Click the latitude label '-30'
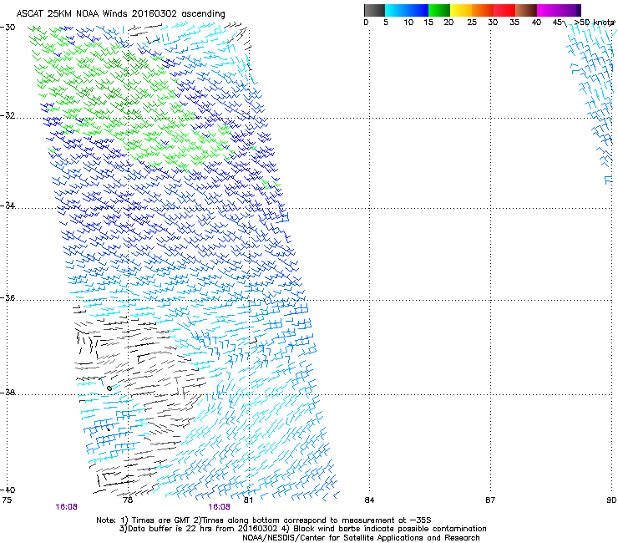 pyautogui.click(x=8, y=28)
